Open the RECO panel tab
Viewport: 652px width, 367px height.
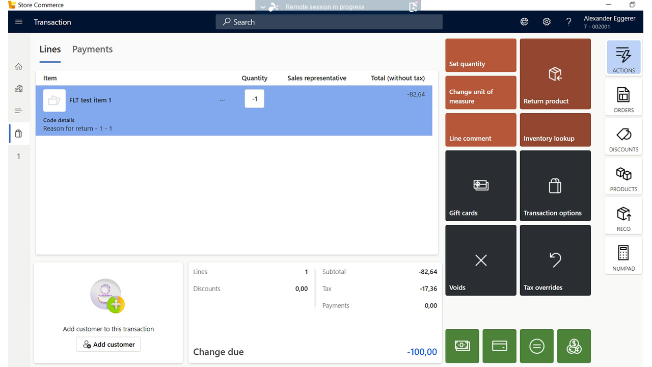623,217
